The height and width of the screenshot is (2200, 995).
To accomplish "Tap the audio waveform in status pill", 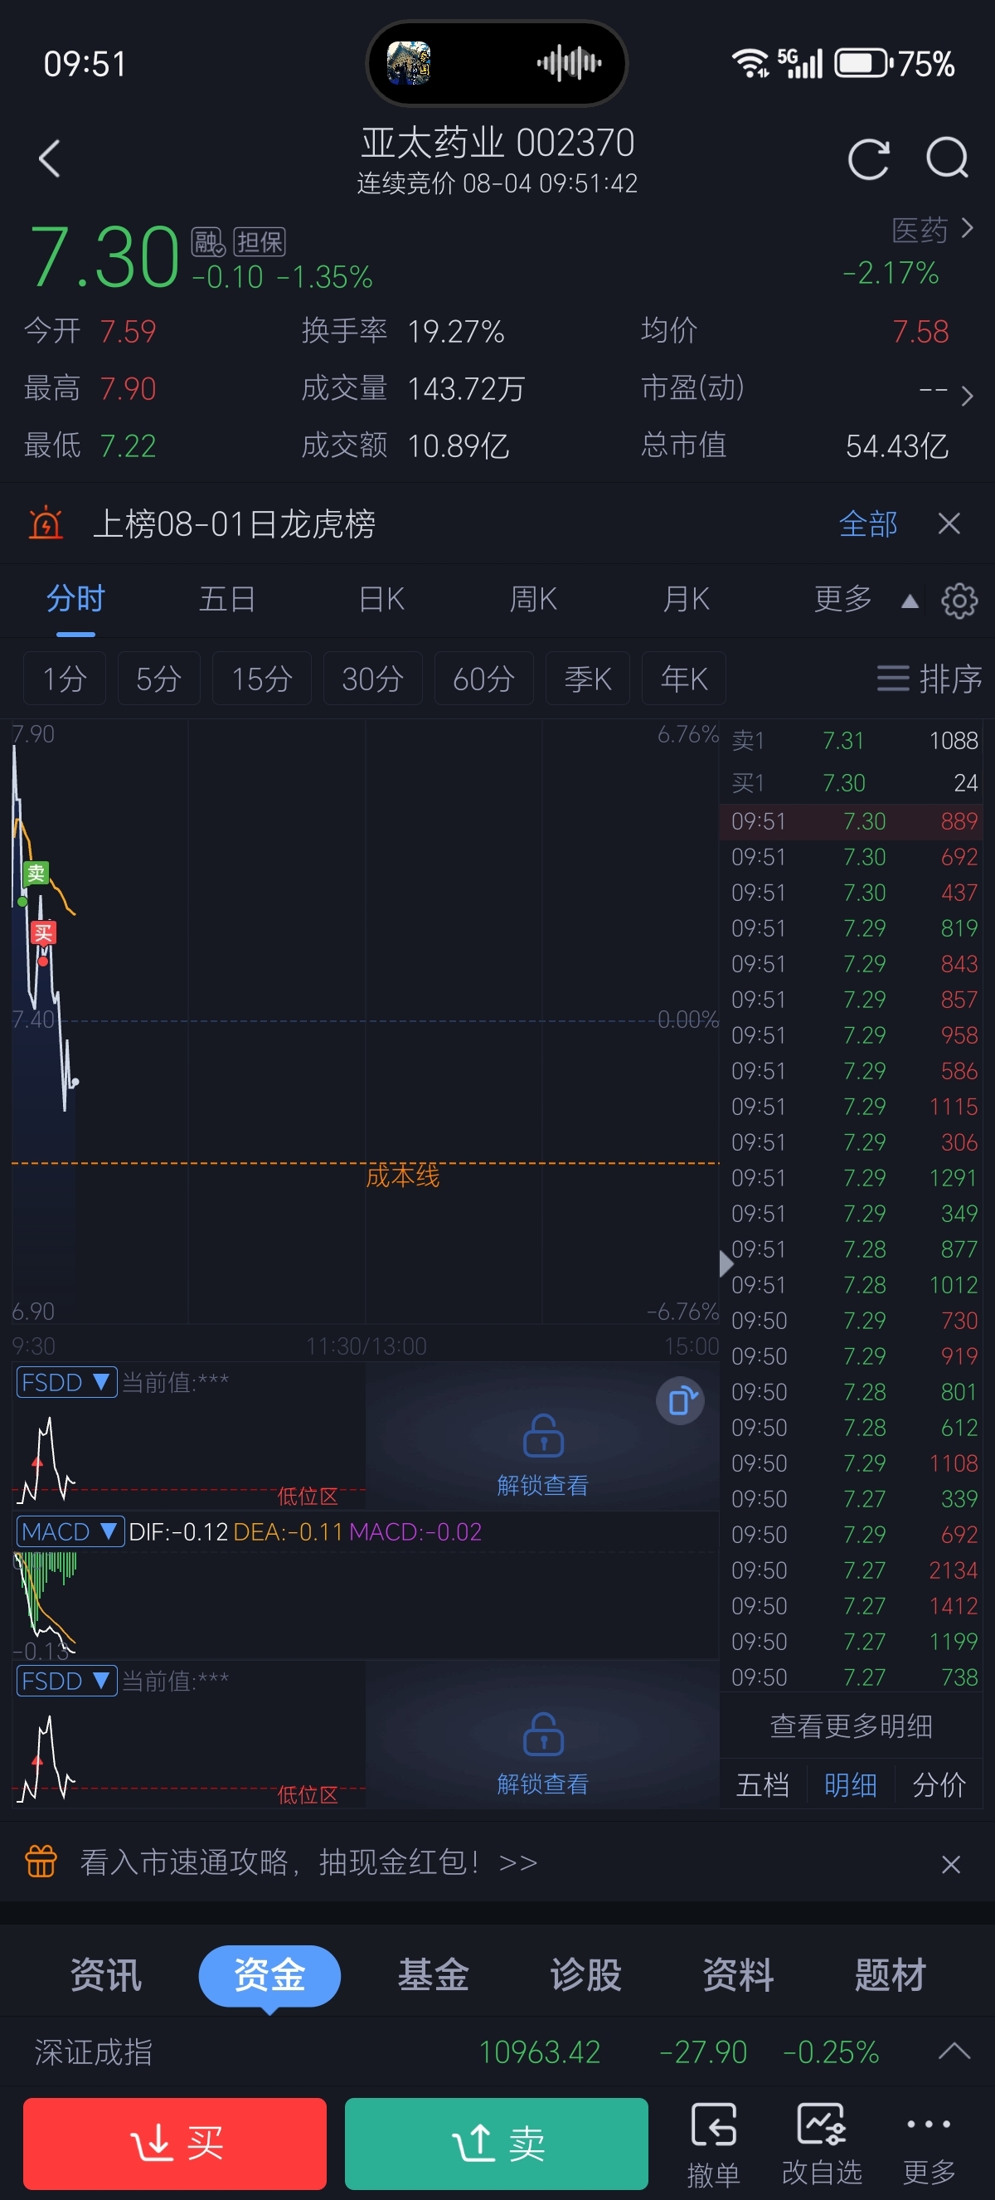I will 569,63.
